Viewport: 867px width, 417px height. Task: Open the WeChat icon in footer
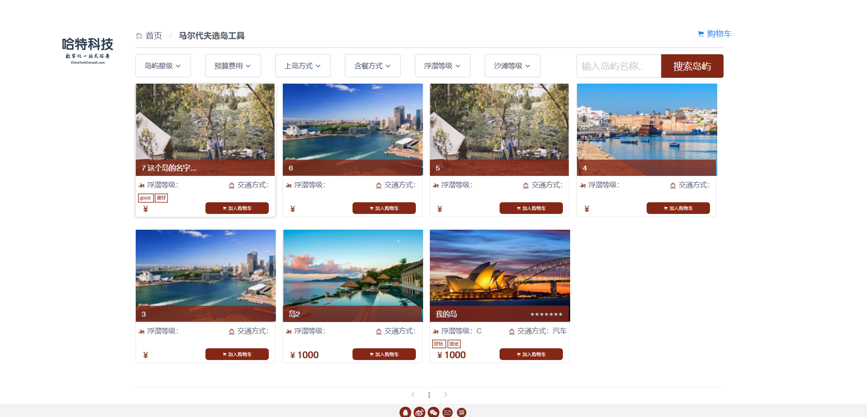(433, 412)
